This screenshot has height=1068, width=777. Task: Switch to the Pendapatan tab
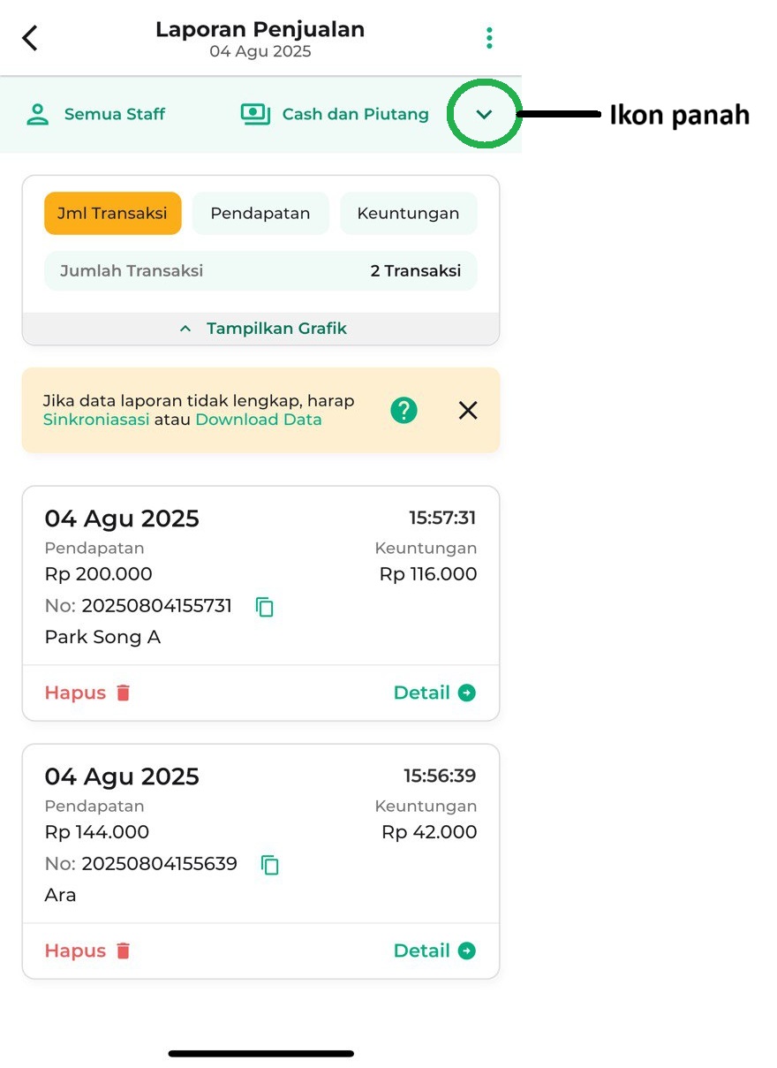pos(260,214)
